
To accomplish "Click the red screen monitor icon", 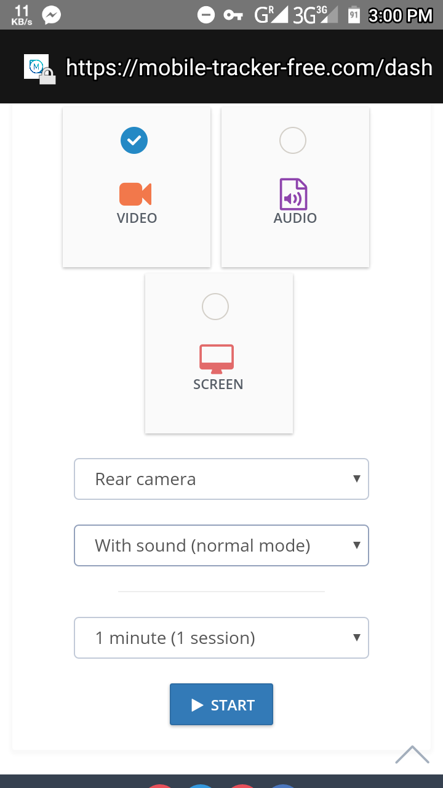I will tap(217, 359).
